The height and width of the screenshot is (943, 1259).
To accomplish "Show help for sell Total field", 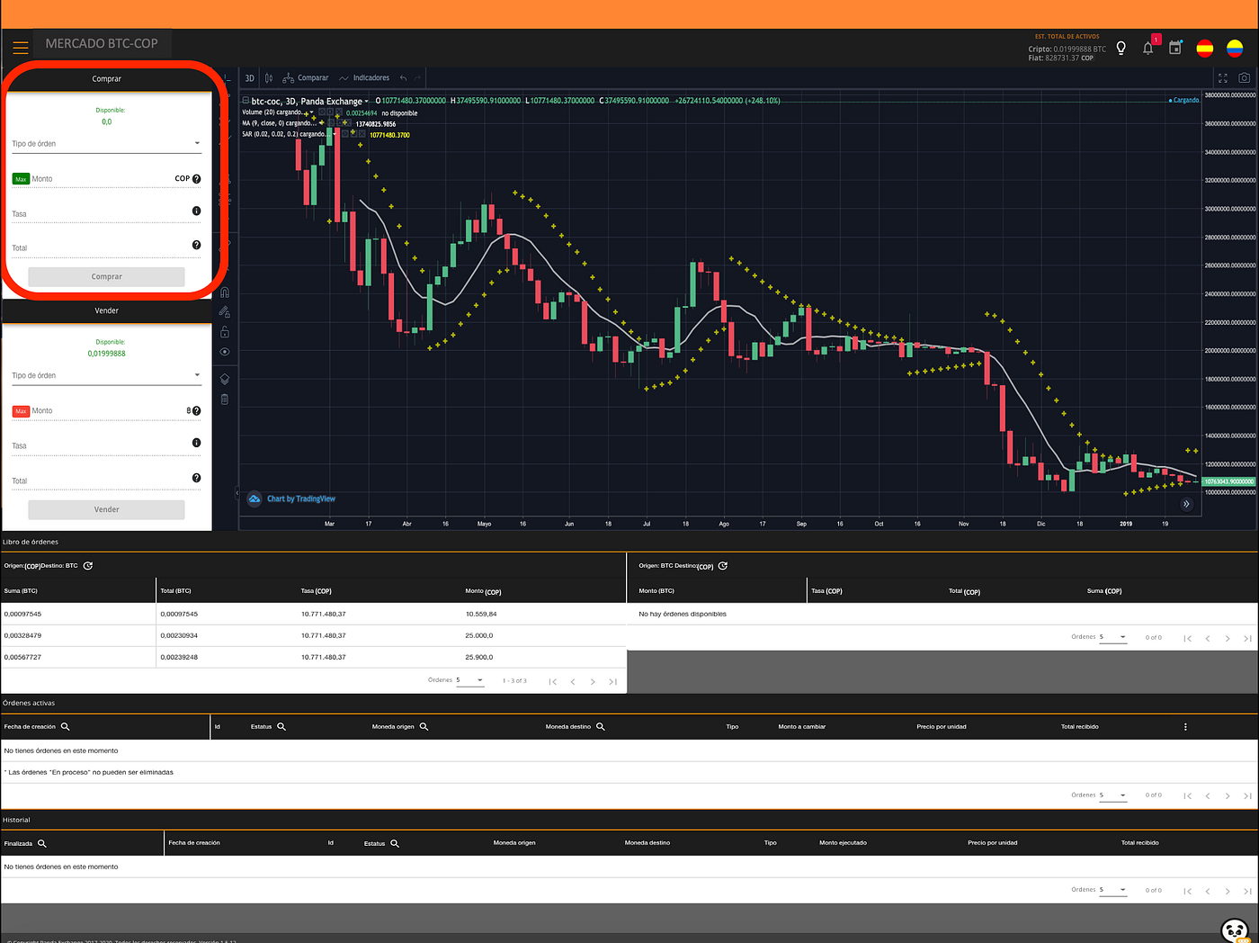I will coord(196,478).
